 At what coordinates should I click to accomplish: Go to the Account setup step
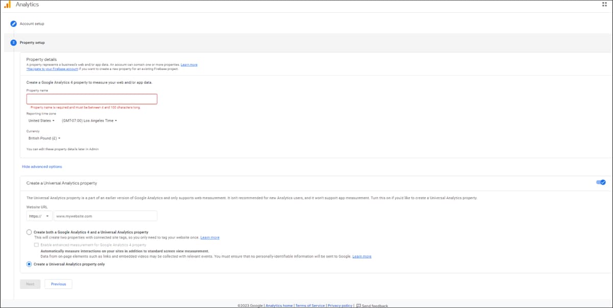point(32,23)
